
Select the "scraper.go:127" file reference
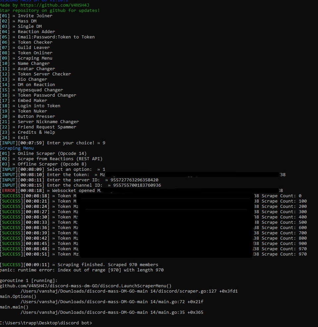point(198,291)
